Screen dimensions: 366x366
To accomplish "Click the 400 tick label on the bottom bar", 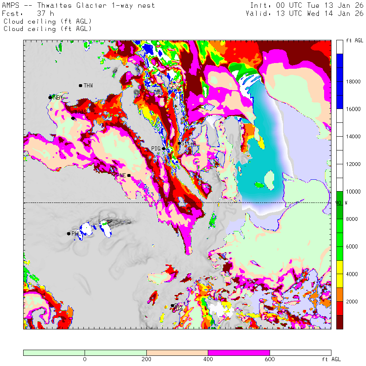I will point(208,359).
